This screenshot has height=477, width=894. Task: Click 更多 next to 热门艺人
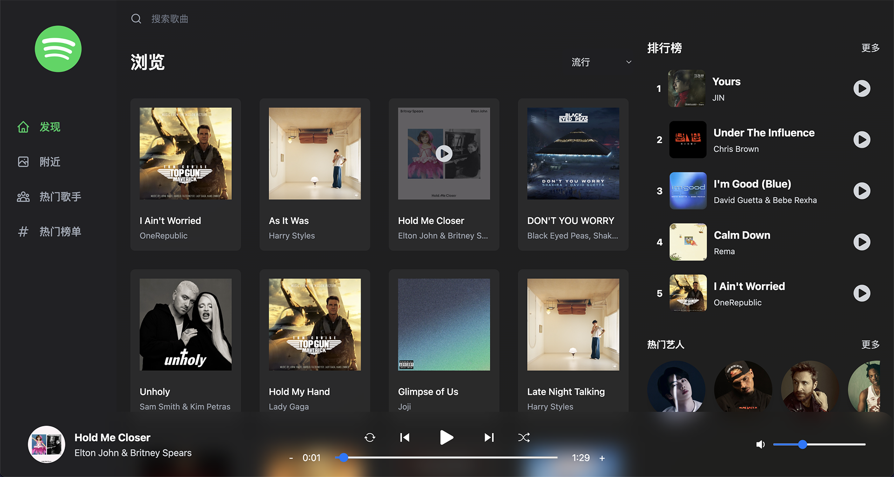click(870, 344)
